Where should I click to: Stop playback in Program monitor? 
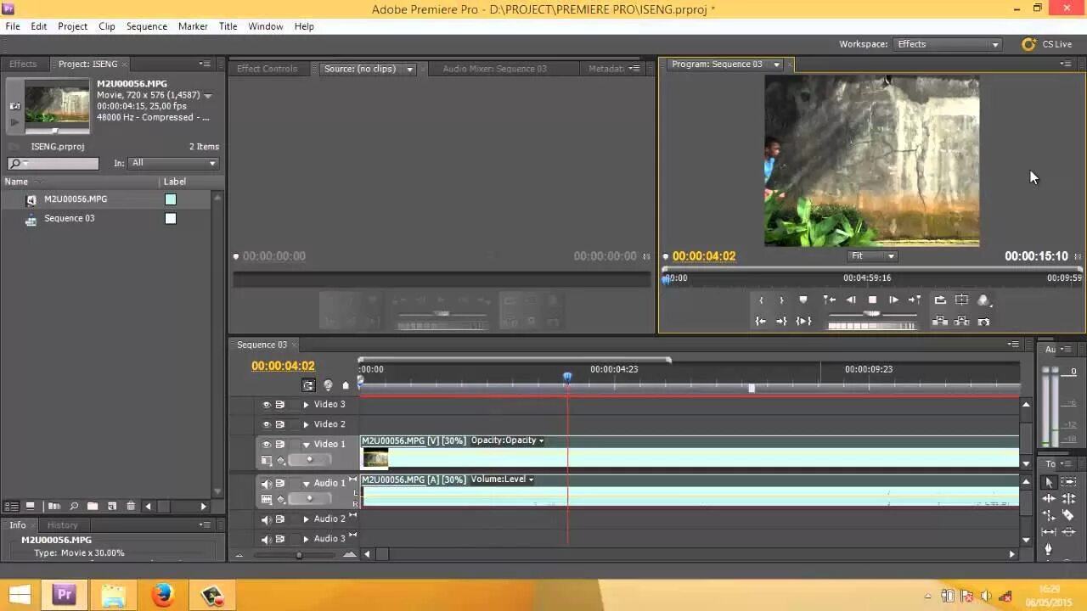(x=872, y=300)
